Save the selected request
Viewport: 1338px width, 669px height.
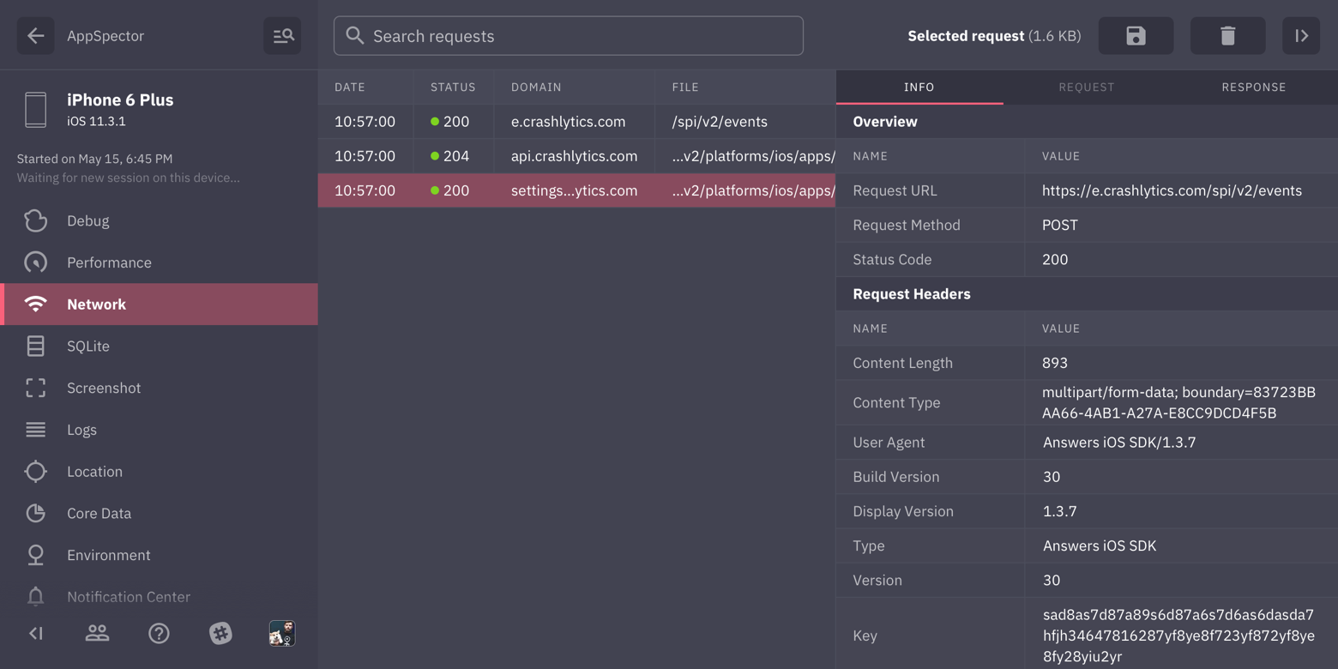(x=1136, y=36)
